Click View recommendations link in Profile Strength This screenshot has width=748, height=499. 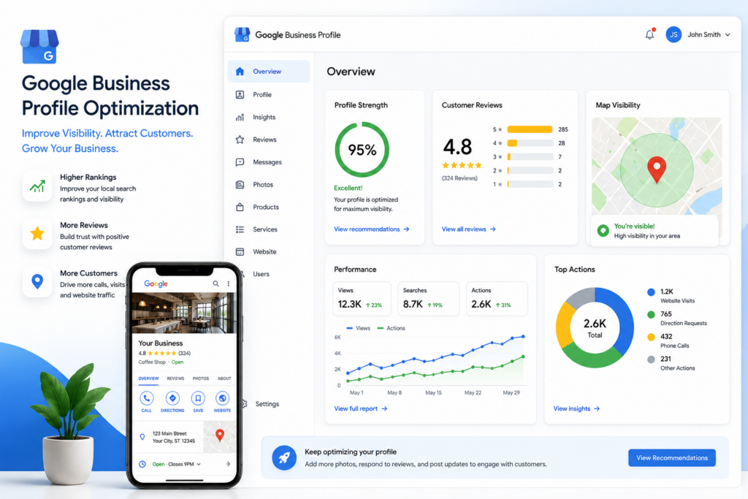coord(372,229)
